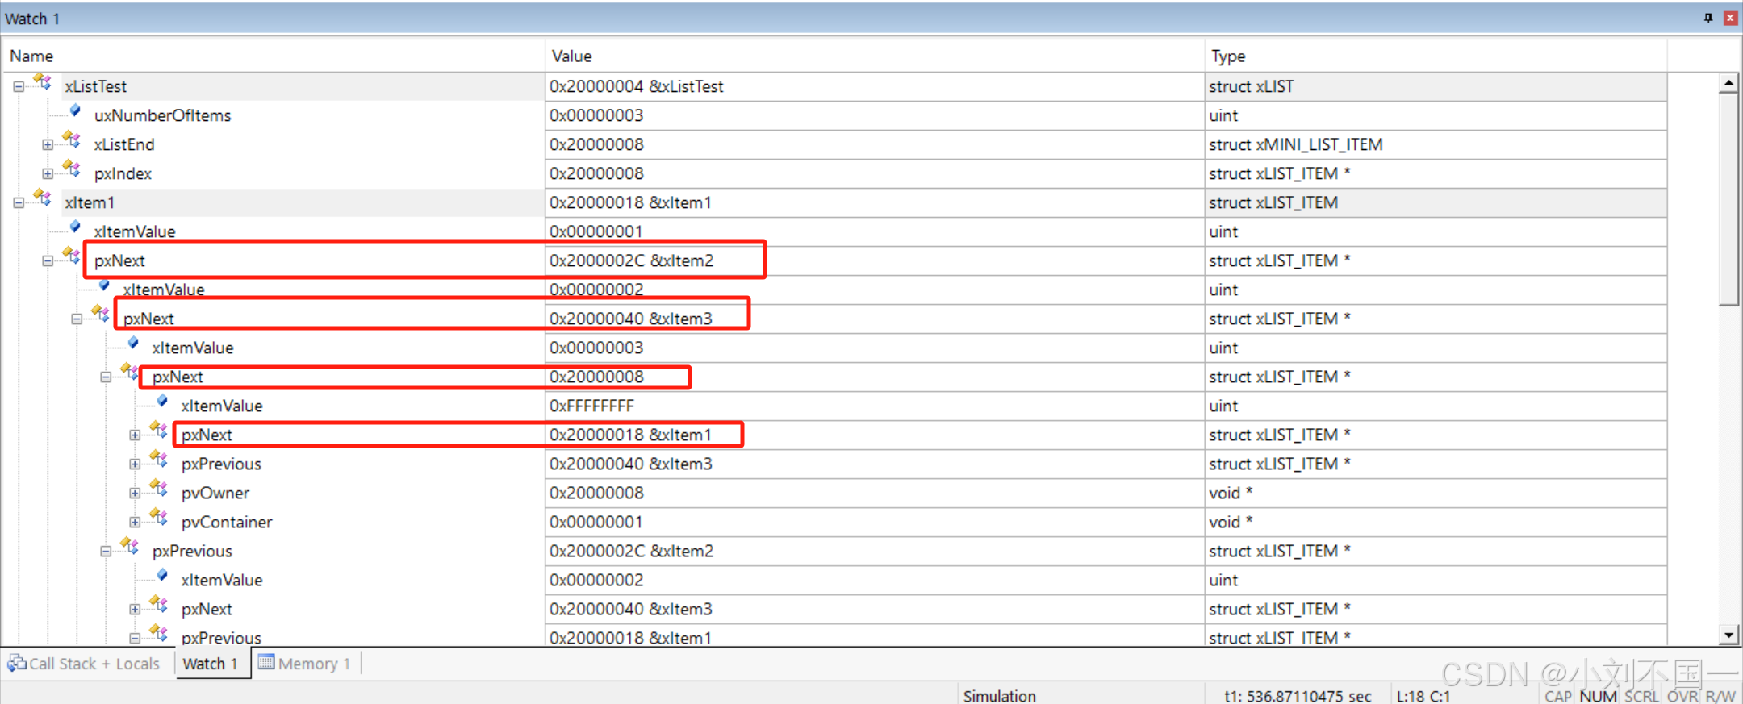Switch to Call Stack + Locals tab
This screenshot has width=1743, height=704.
[x=84, y=664]
